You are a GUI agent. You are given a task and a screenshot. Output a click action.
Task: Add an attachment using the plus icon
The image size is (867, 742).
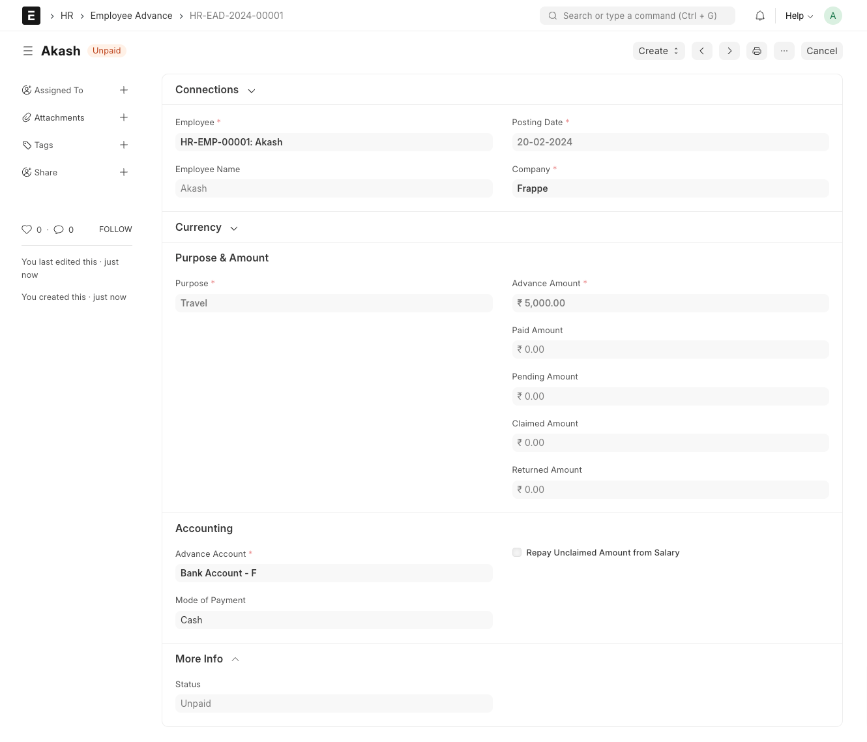124,117
